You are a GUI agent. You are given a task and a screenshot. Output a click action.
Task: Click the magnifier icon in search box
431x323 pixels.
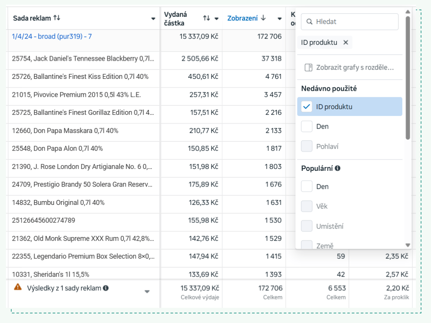(x=309, y=22)
